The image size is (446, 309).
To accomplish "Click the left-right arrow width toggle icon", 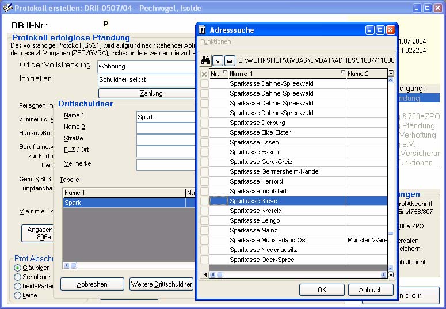I will pyautogui.click(x=229, y=60).
